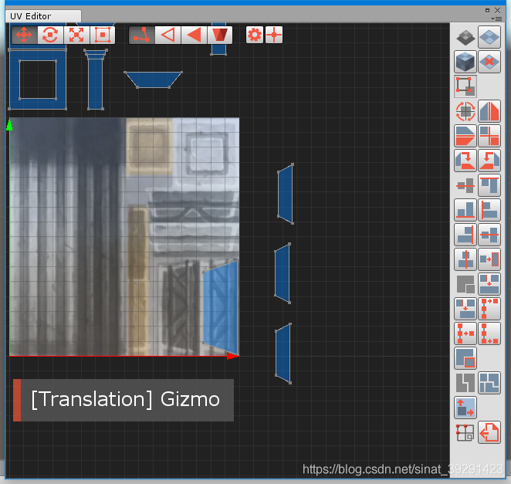Image resolution: width=511 pixels, height=484 pixels.
Task: Click the left-column down-arrow merge icon
Action: pos(465,309)
